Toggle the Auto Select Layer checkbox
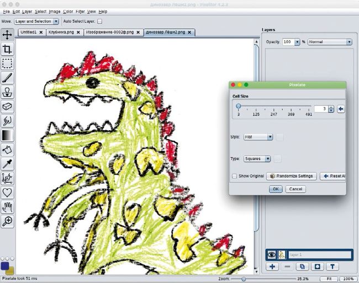Screen dimensions: 359x283 (x=100, y=22)
